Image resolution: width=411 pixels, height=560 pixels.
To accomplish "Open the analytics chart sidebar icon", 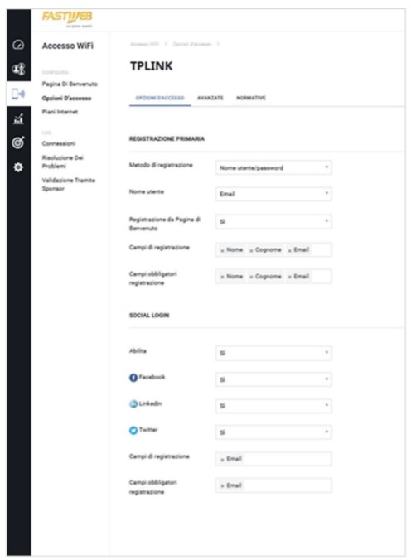I will click(18, 118).
